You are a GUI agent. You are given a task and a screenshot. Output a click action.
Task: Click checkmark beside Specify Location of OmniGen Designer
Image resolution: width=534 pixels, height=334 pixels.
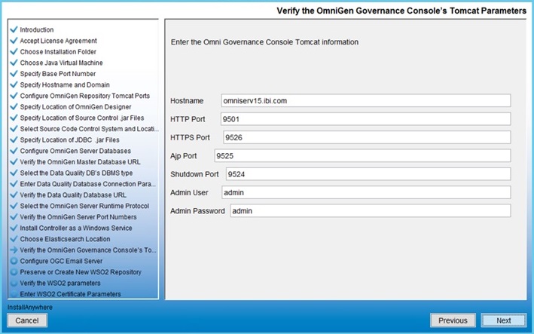click(14, 106)
